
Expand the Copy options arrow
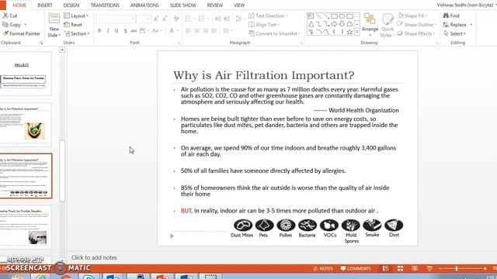pos(26,24)
